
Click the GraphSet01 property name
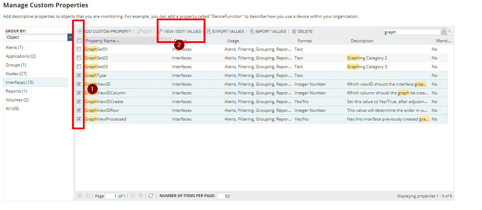click(x=96, y=49)
